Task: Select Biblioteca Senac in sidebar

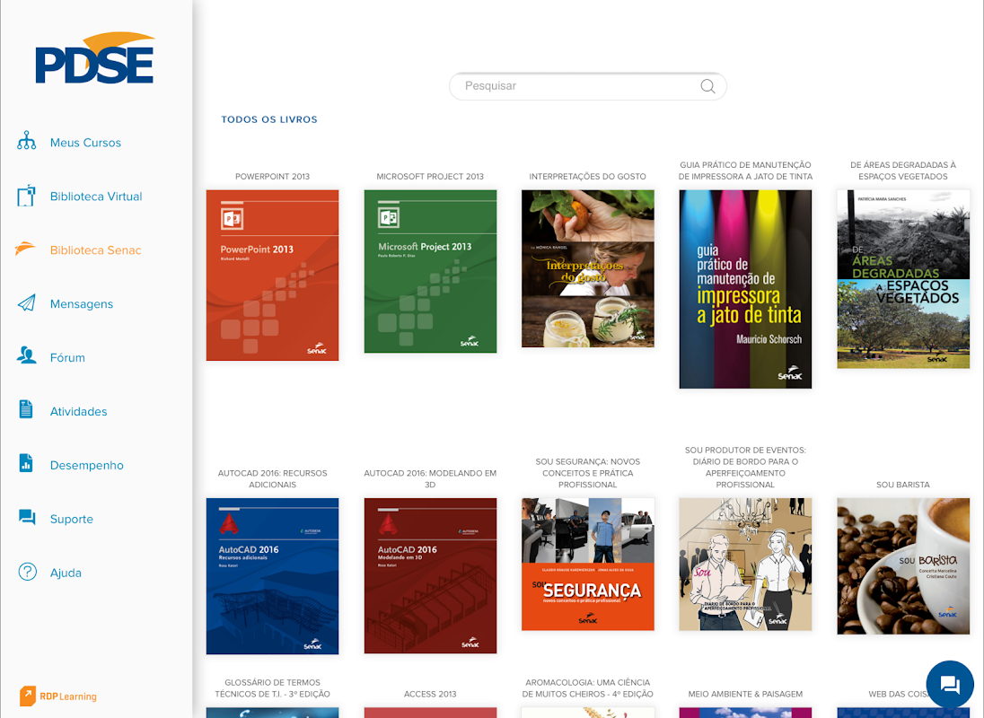Action: [95, 250]
